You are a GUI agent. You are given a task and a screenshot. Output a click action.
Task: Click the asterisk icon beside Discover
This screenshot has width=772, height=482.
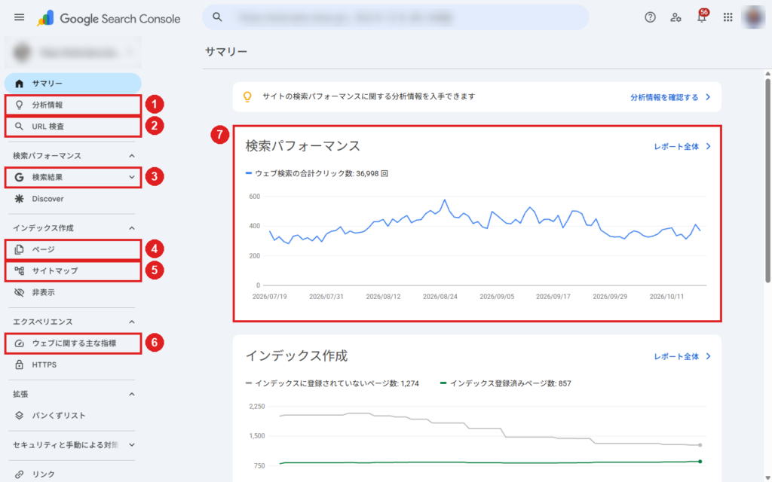(19, 199)
